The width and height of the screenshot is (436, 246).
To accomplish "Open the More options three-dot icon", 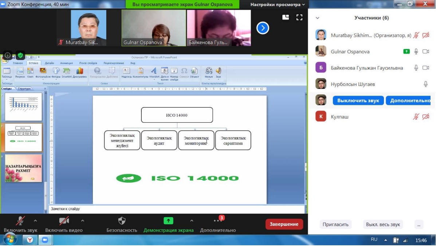I will coord(218,221).
